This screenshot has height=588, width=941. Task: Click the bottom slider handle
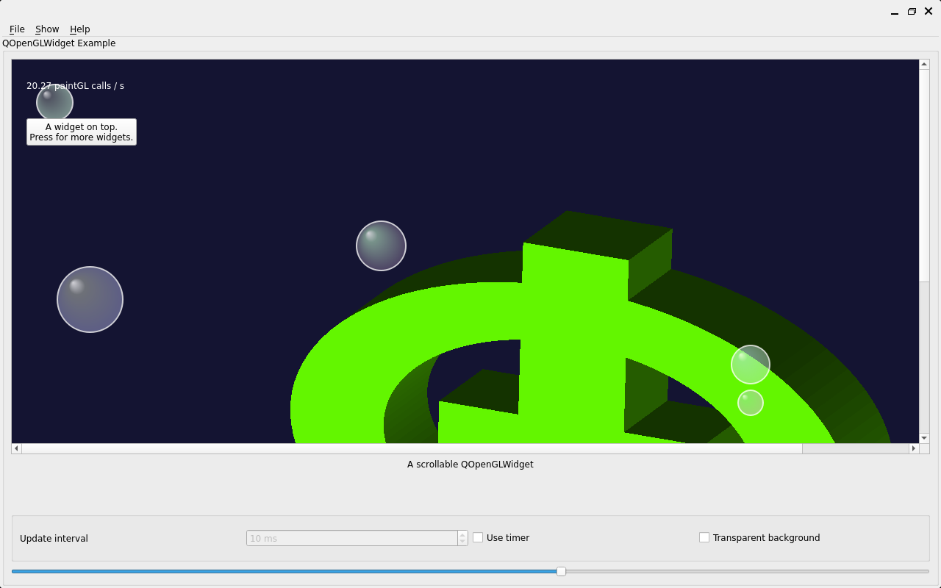click(x=561, y=571)
